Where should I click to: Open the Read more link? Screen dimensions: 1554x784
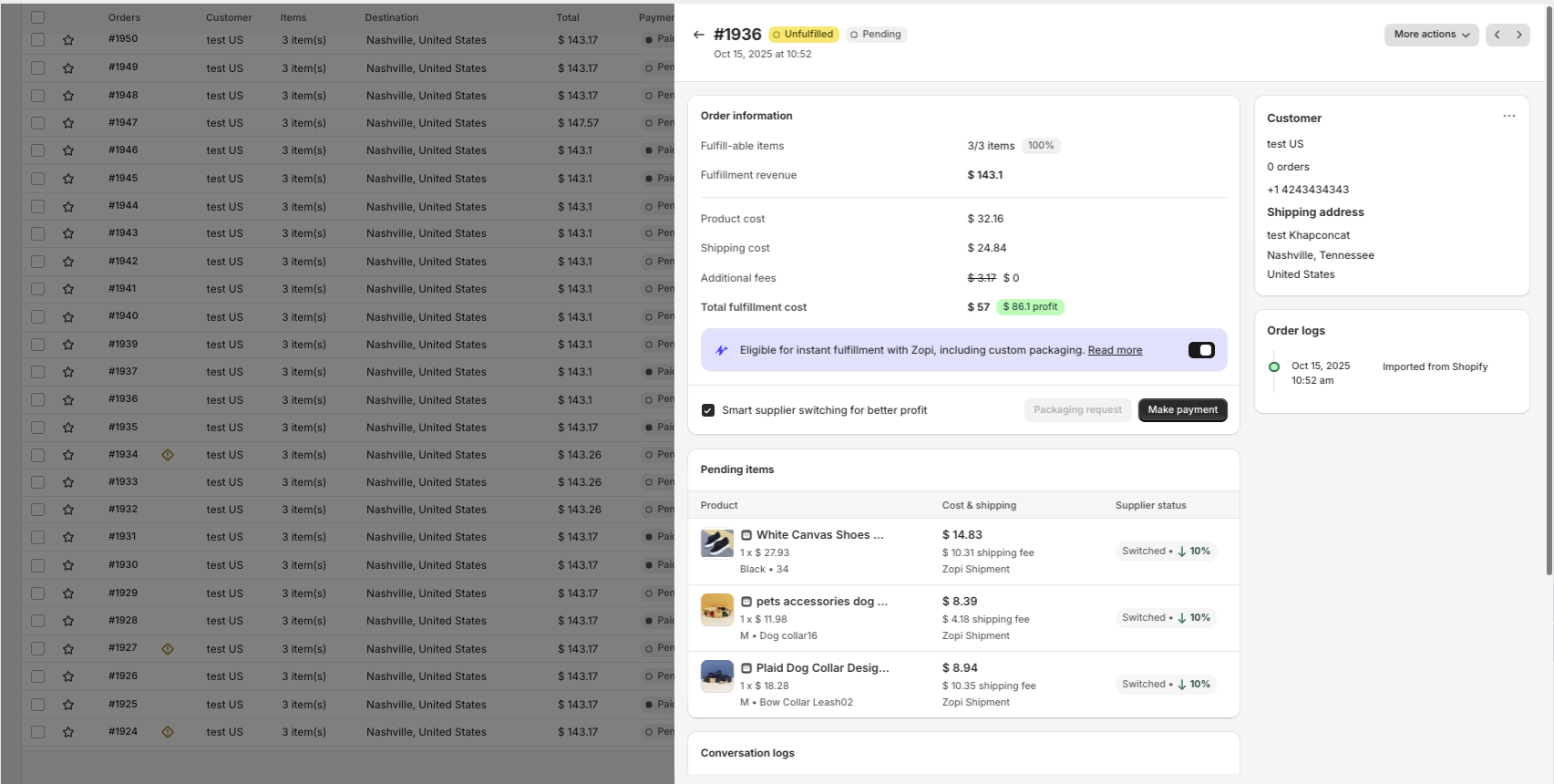1114,350
